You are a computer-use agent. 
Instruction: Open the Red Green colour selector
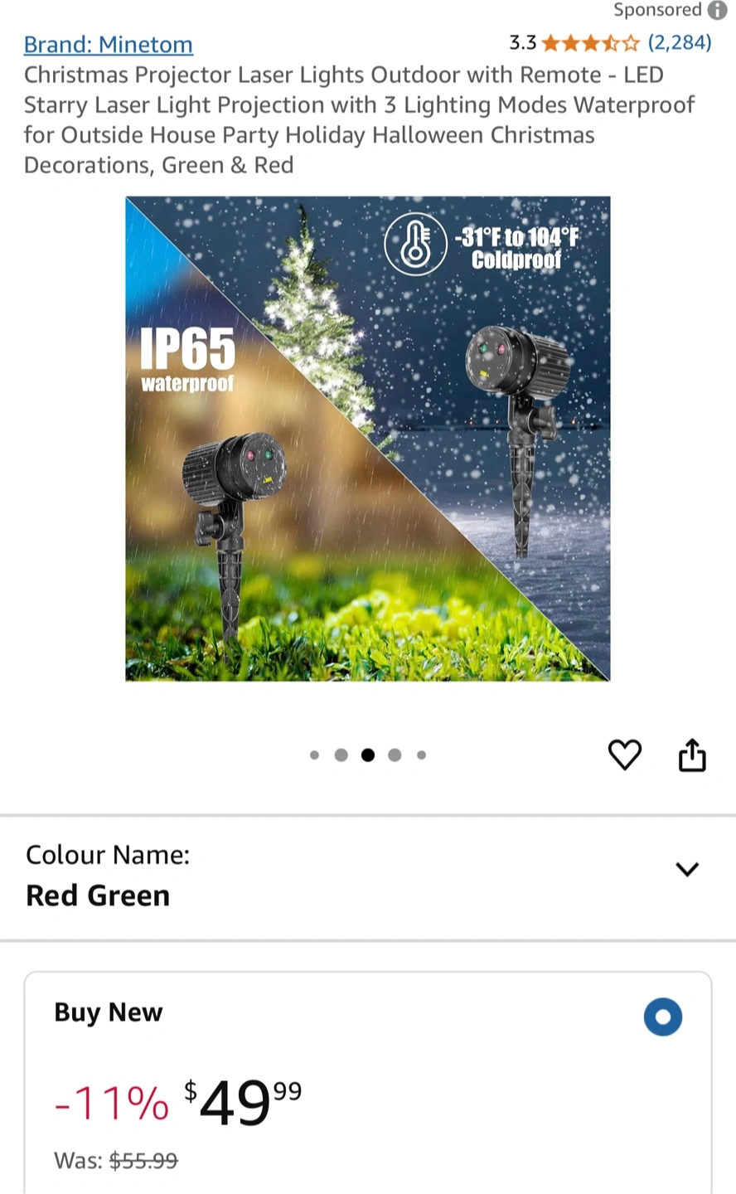[368, 877]
